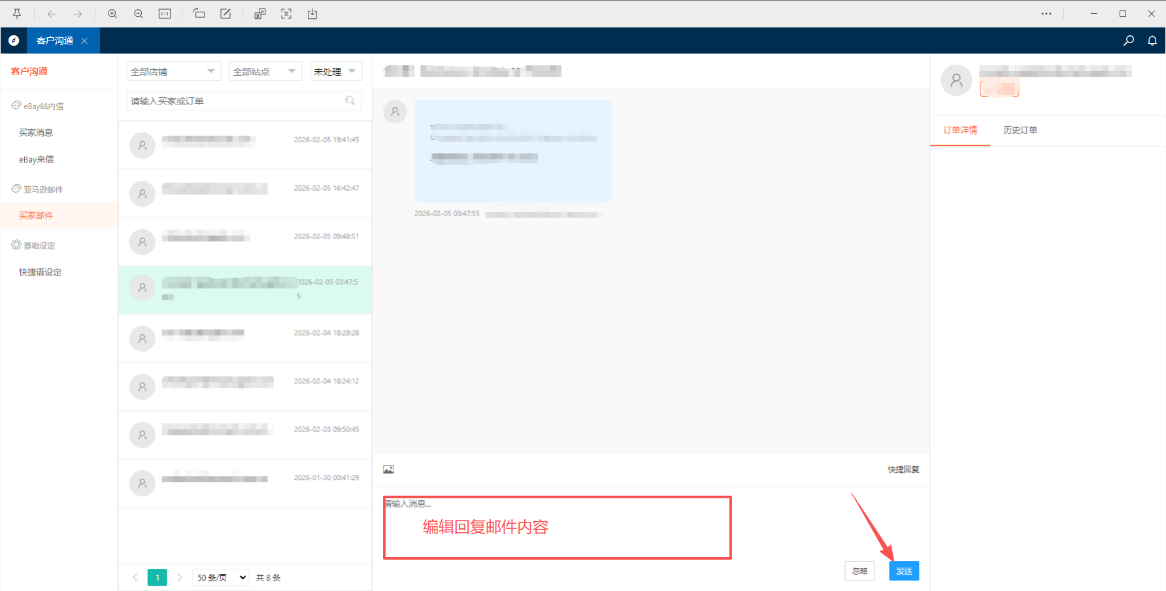The height and width of the screenshot is (591, 1166).
Task: Click the pin icon in top toolbar
Action: (17, 14)
